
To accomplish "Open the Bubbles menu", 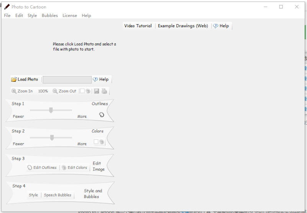I will tap(50, 16).
